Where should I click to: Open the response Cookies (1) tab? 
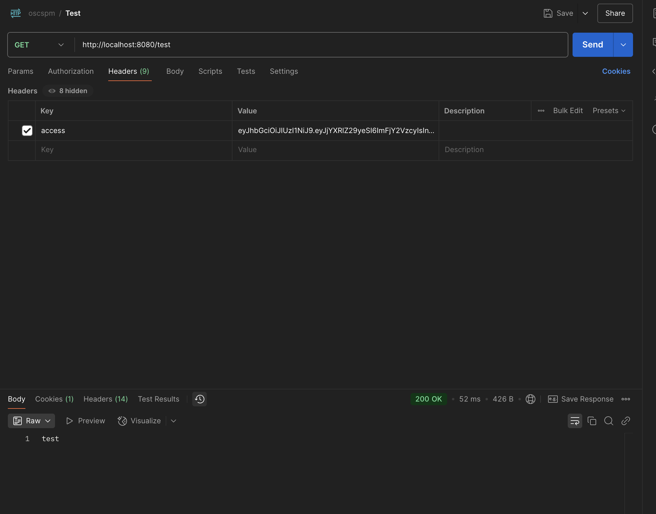(54, 399)
